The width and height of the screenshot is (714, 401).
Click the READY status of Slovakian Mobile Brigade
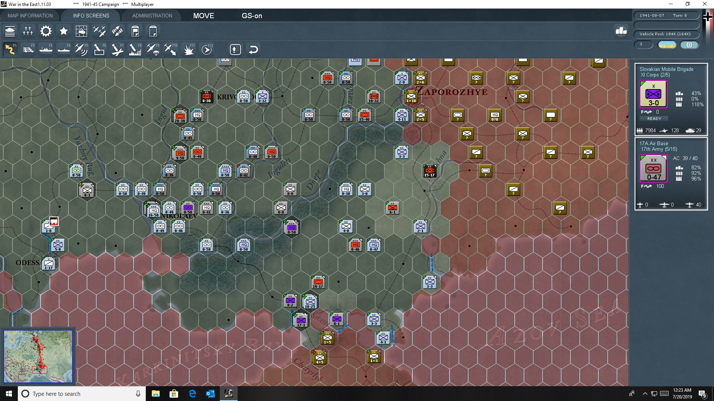654,118
